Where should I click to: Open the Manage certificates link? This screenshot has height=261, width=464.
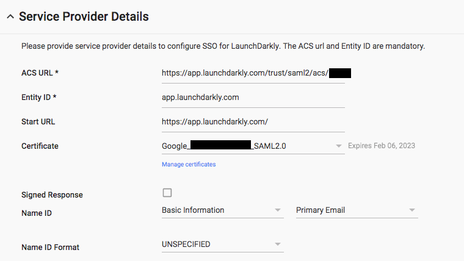pos(189,164)
